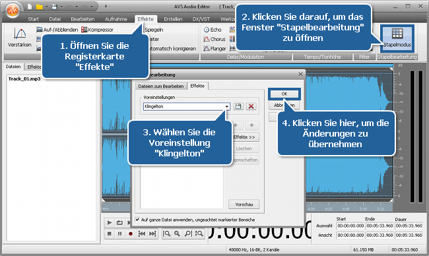Apply the Verstärken effect

pyautogui.click(x=20, y=38)
